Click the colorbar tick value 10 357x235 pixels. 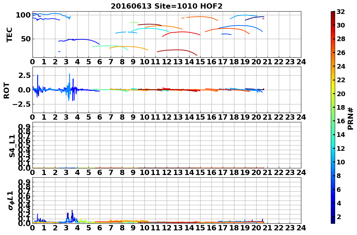341,162
